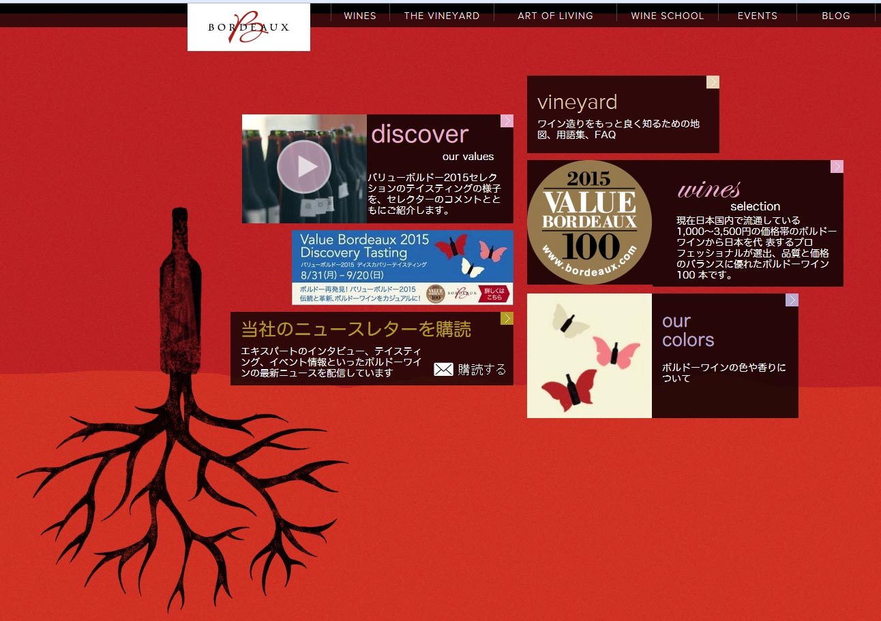Open the EVENTS menu
The width and height of the screenshot is (881, 621).
(758, 16)
